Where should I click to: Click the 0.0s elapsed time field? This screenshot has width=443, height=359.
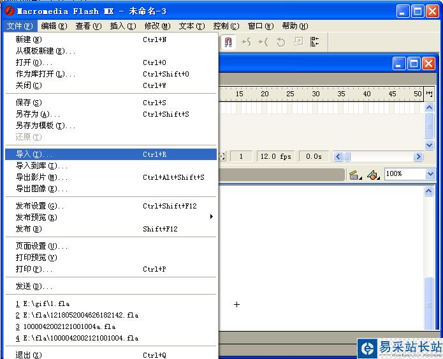(314, 156)
